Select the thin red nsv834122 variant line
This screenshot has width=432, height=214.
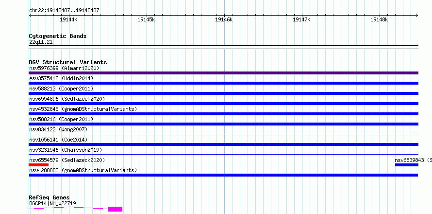point(223,134)
